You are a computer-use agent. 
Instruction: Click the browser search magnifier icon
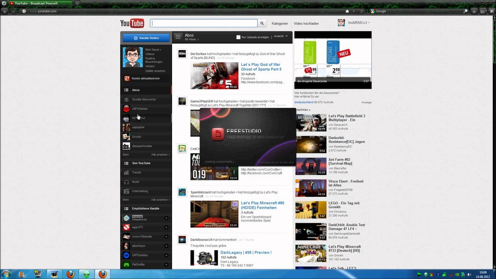tap(465, 11)
